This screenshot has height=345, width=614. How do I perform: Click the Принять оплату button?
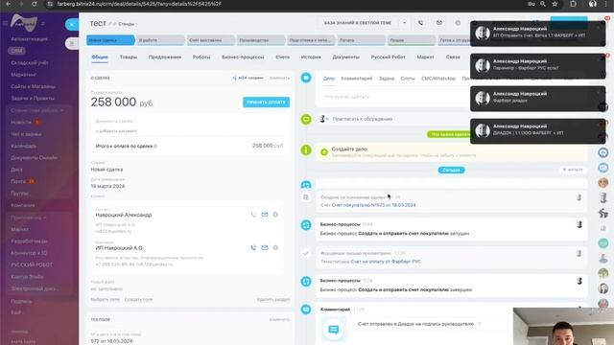point(267,103)
